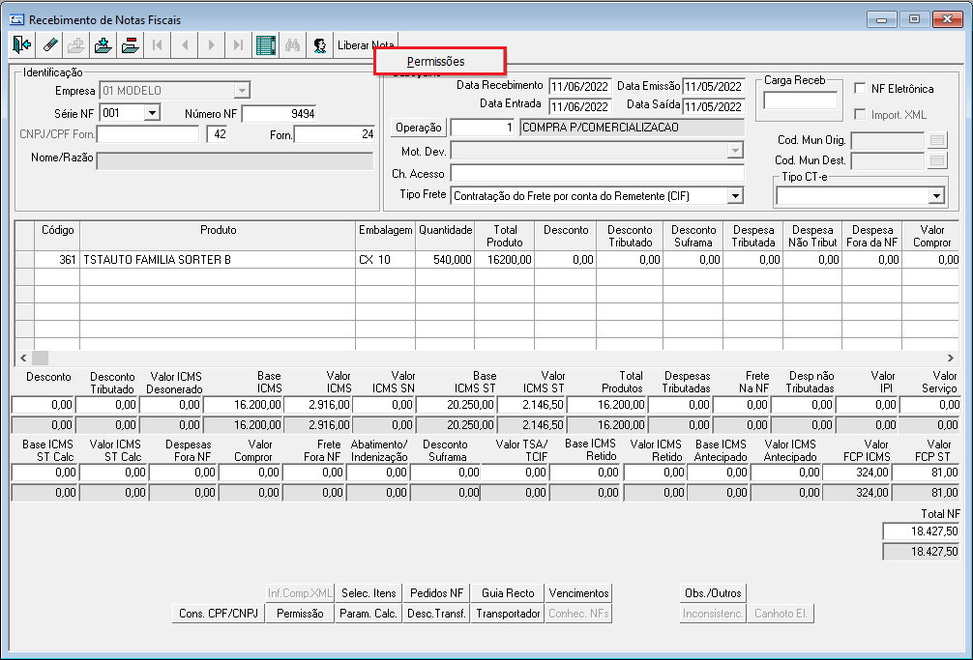Click the Ch. Acesso input field
This screenshot has width=973, height=660.
pos(597,174)
